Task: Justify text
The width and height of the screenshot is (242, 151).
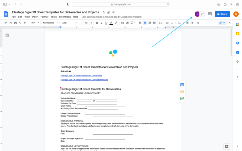Action: click(154, 23)
